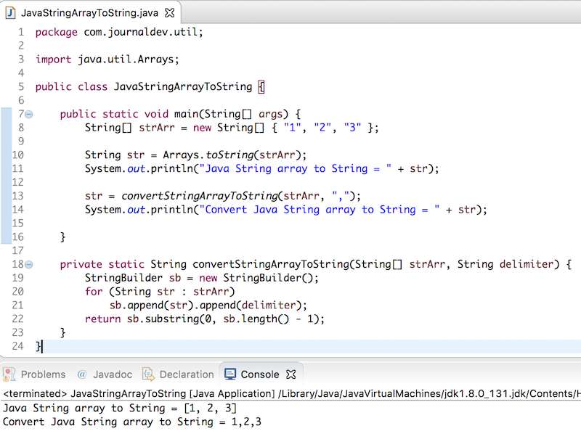The image size is (581, 439).
Task: Click the Problems view icon
Action: tap(10, 374)
